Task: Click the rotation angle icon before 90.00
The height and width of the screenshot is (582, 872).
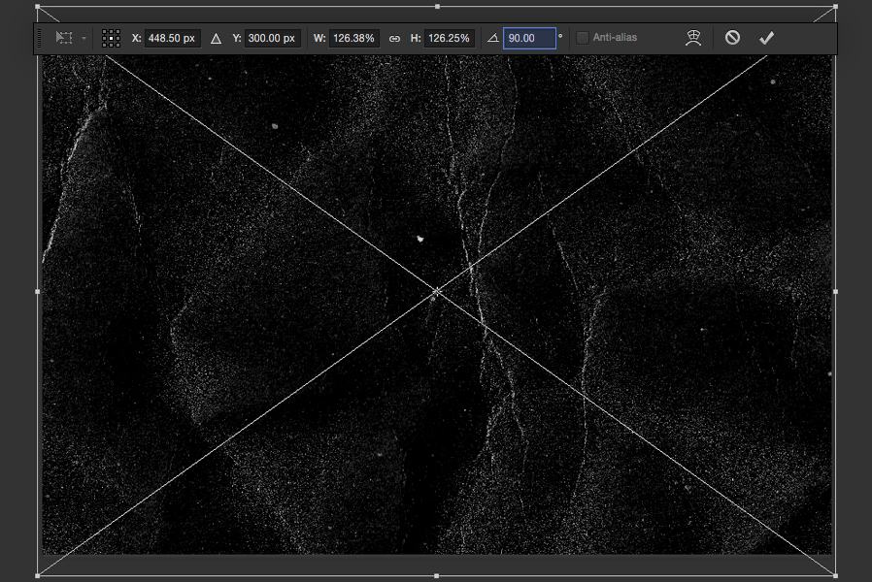Action: [494, 37]
